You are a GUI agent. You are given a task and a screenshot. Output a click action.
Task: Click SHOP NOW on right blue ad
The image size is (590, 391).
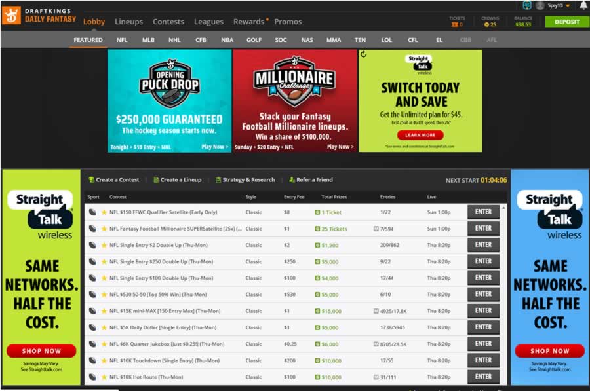[550, 351]
